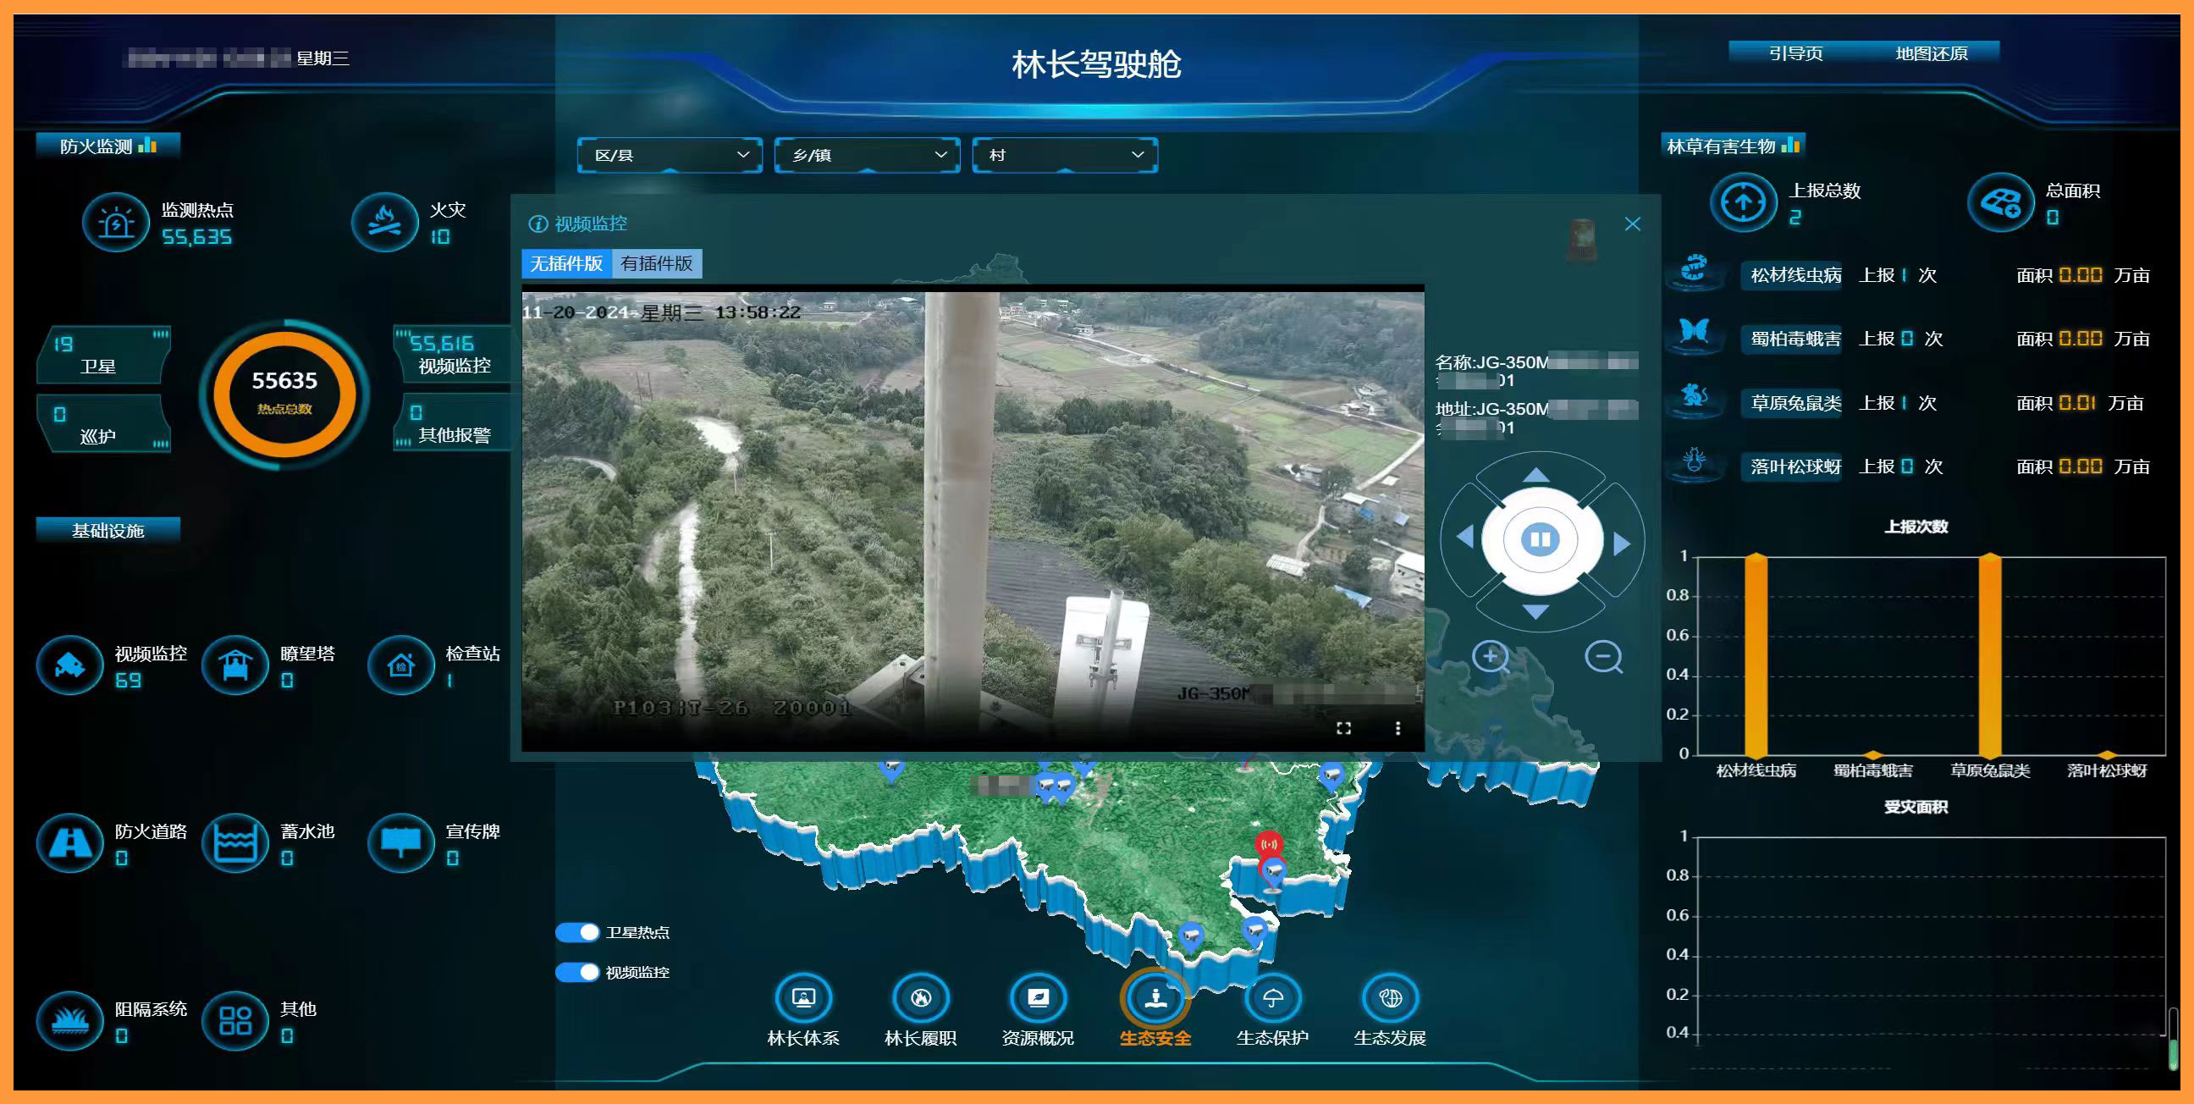Open the 生态保护 module icon
This screenshot has height=1104, width=2194.
click(x=1271, y=996)
